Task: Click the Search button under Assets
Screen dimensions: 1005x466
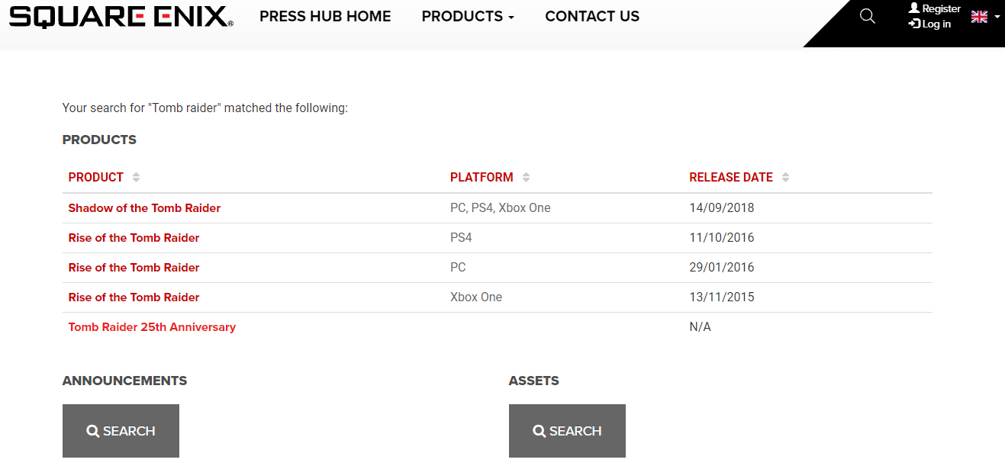Action: pos(567,431)
